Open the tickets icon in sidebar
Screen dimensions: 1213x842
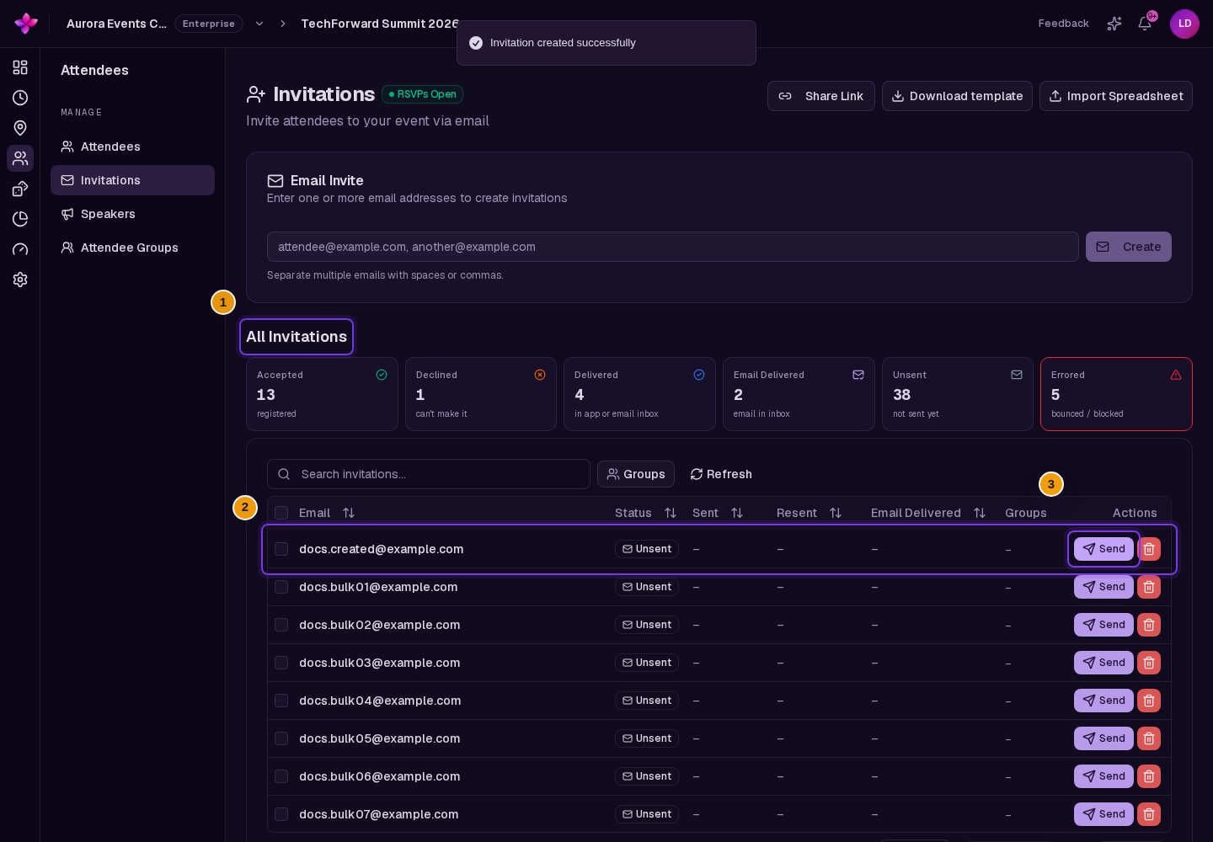20,189
